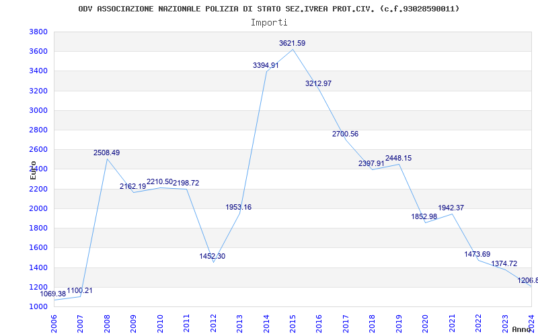Click the Importi subtitle

tap(269, 23)
